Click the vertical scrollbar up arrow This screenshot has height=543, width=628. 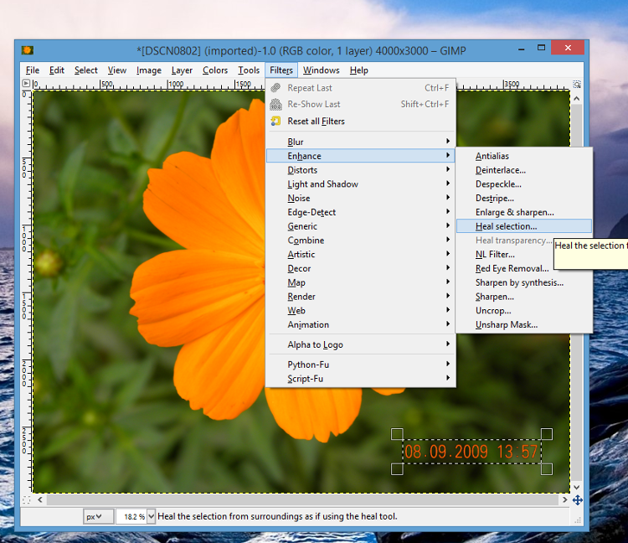pyautogui.click(x=576, y=98)
